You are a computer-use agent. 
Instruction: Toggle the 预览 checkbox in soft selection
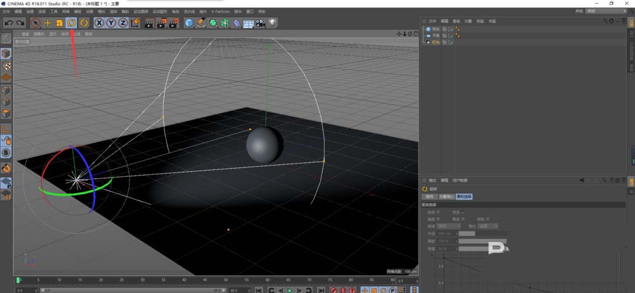[463, 212]
